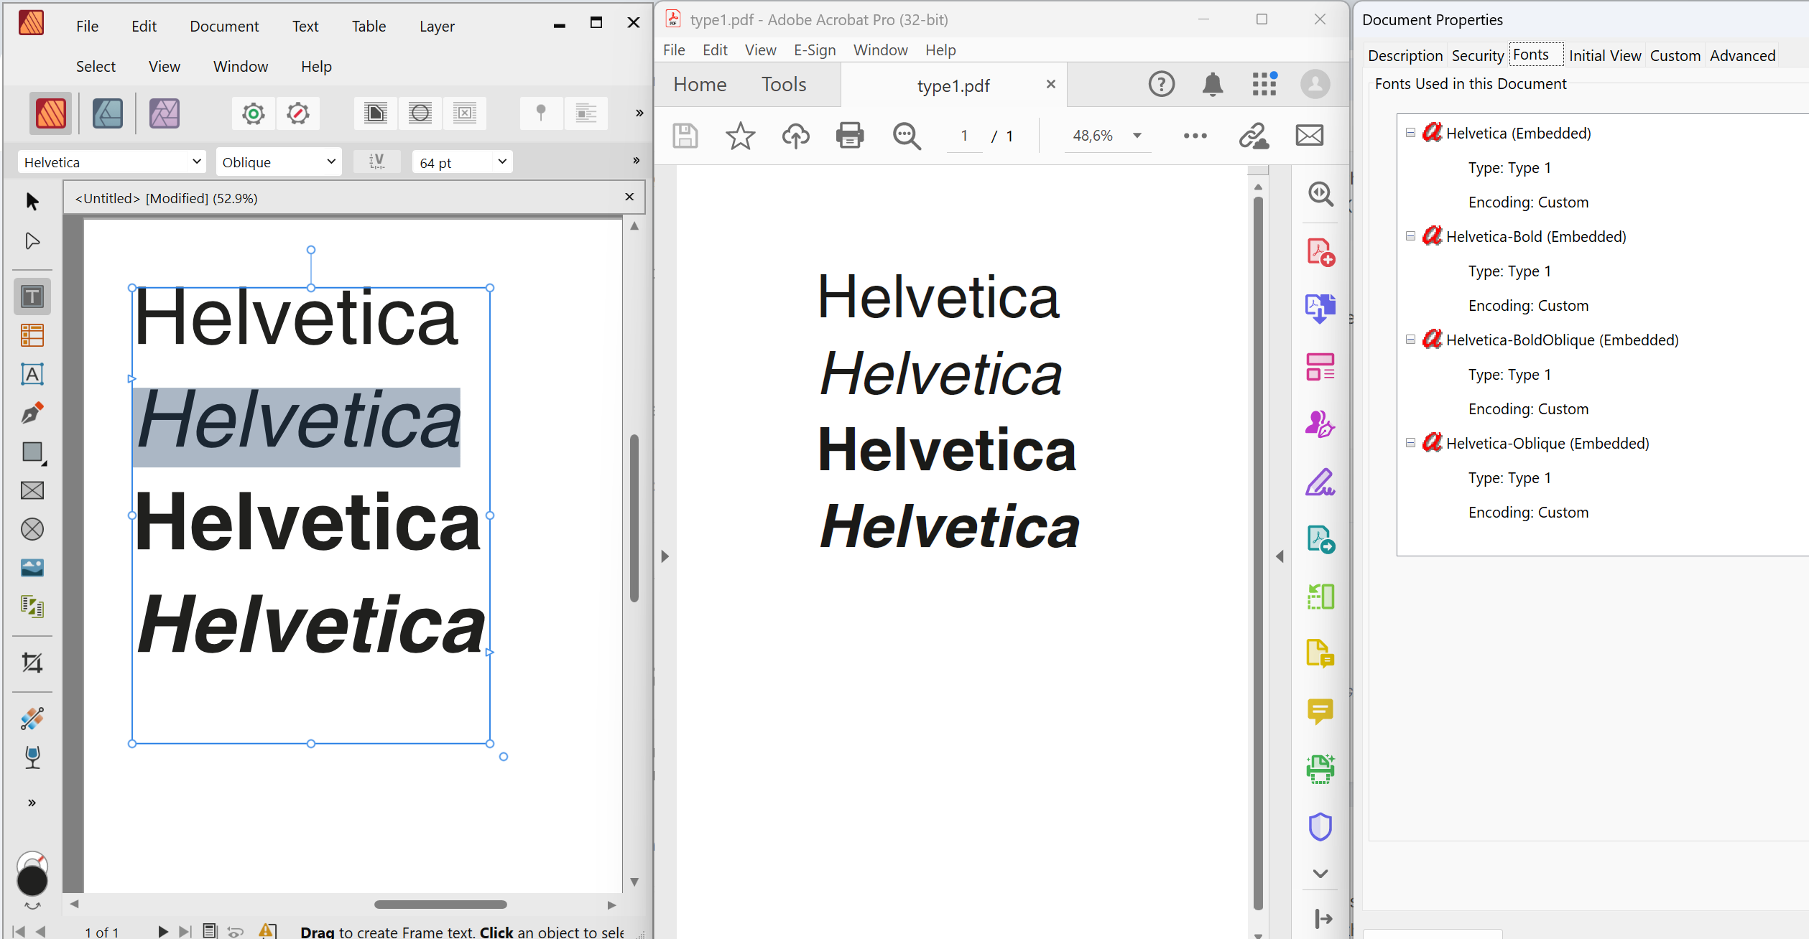Open the Fill & Sign tool in Acrobat sidebar
Viewport: 1809px width, 939px height.
coord(1320,482)
